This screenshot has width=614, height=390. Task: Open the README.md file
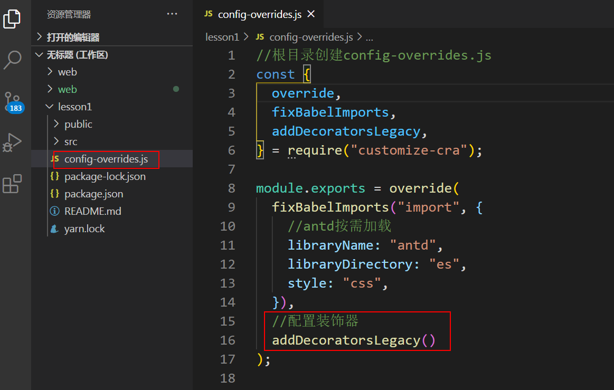tap(92, 211)
